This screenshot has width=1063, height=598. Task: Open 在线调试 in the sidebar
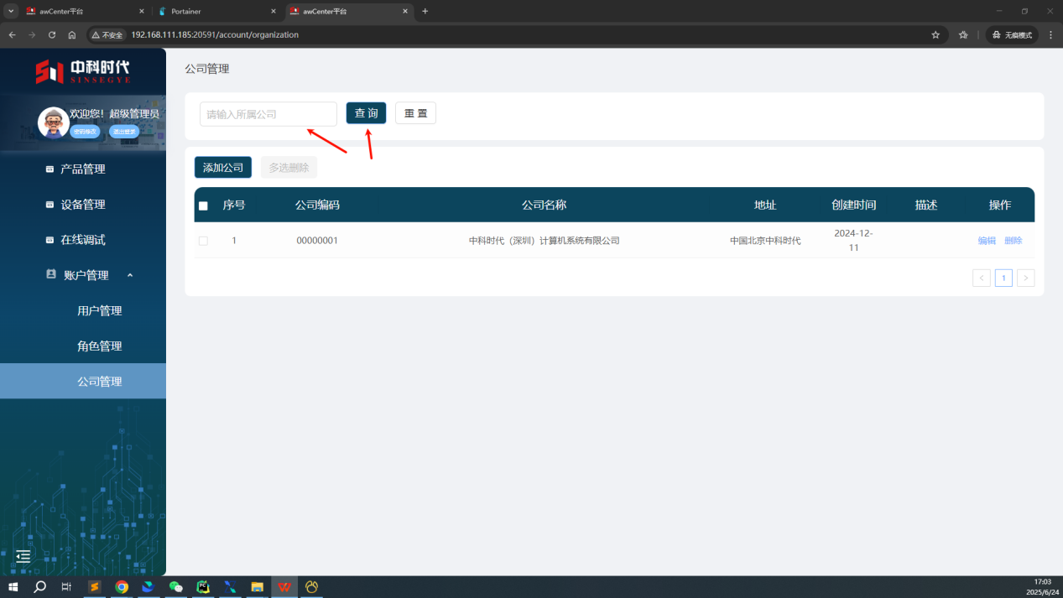[x=83, y=240]
